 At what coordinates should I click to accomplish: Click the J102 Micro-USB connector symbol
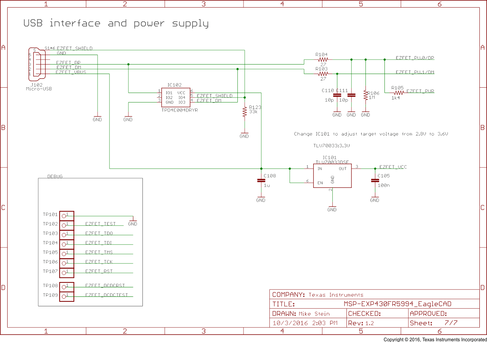[x=36, y=64]
